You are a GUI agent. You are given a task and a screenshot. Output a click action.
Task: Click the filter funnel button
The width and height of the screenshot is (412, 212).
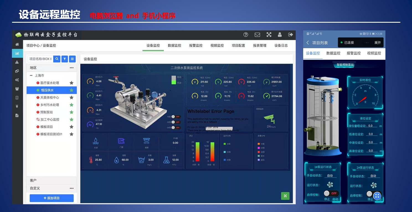[65, 59]
